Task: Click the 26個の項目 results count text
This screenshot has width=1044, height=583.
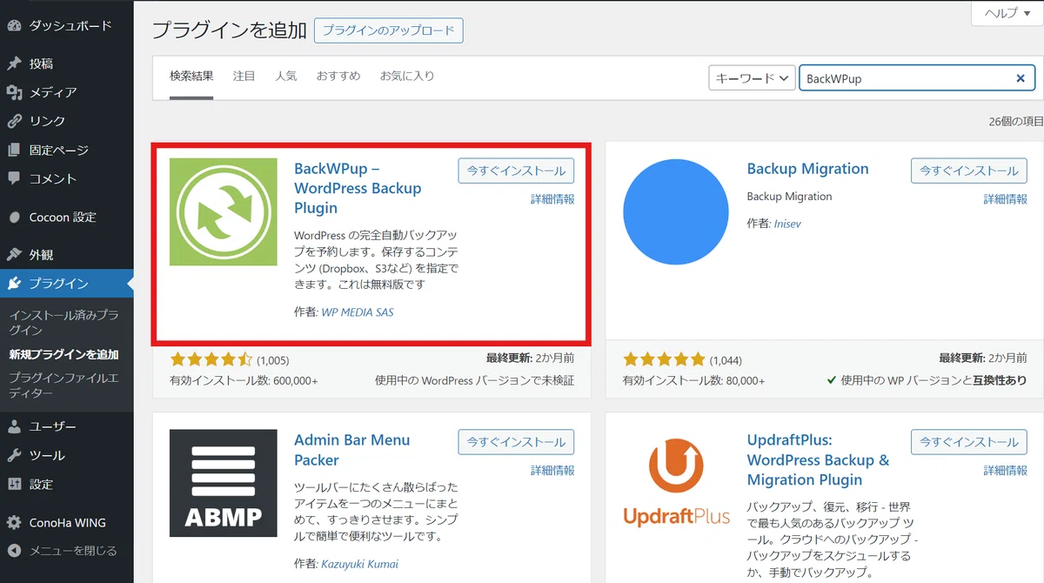Action: tap(1016, 122)
